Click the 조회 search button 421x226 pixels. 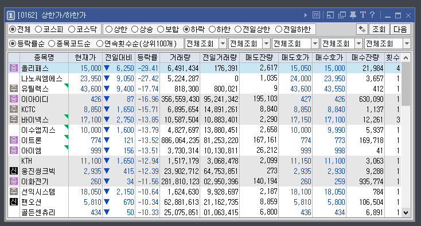point(379,29)
